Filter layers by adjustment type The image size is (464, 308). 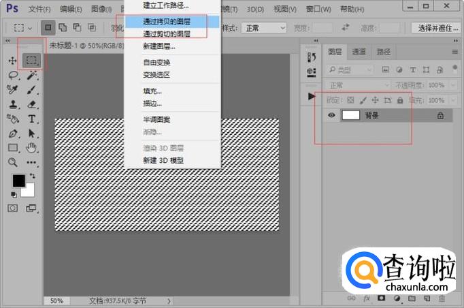coord(399,70)
